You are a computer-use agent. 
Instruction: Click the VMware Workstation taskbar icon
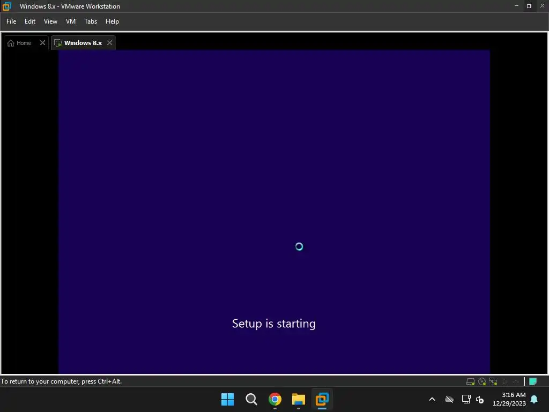coord(322,399)
